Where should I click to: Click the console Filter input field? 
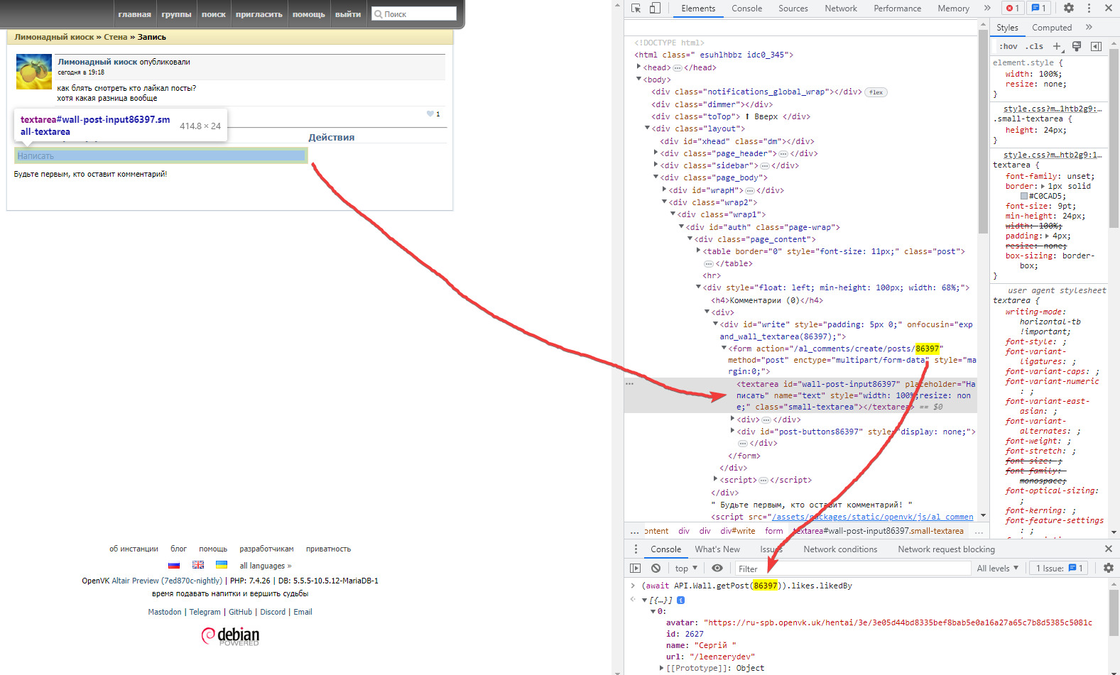[852, 568]
